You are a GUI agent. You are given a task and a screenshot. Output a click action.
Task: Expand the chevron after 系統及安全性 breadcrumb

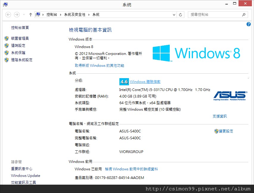(x=89, y=15)
